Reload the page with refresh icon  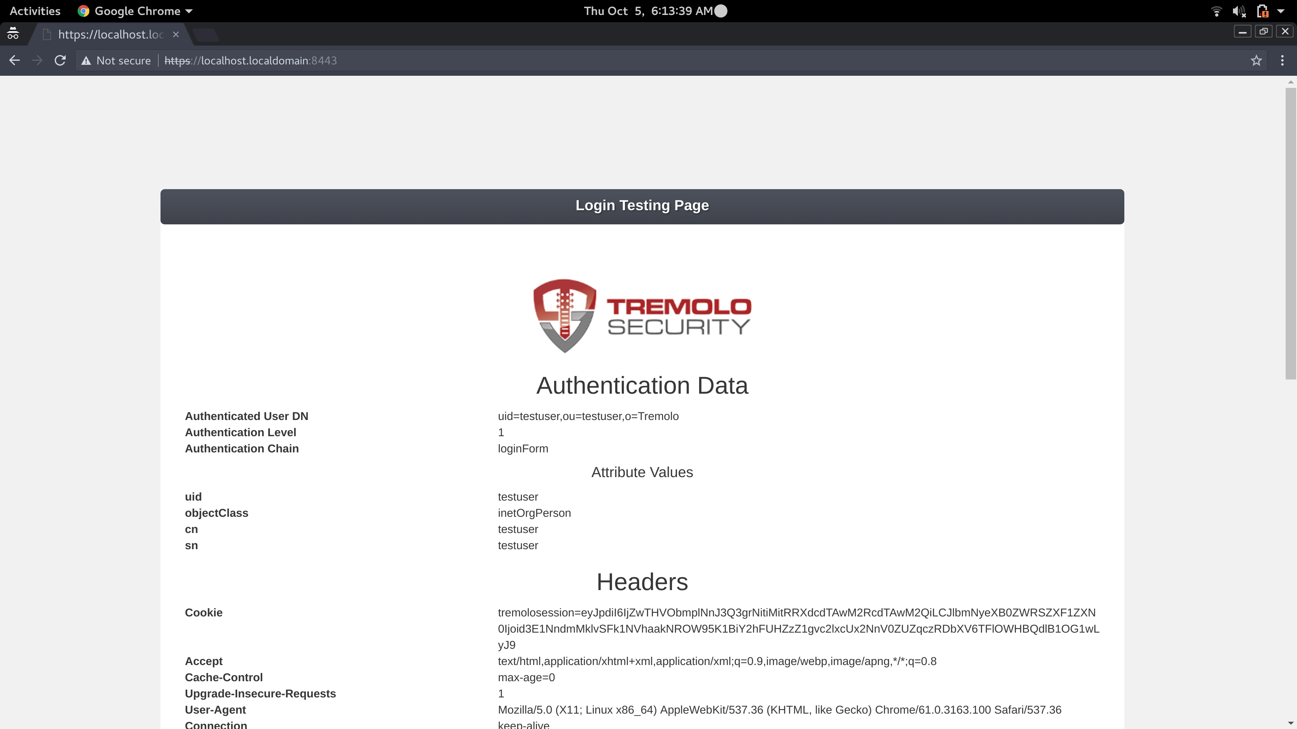[x=60, y=60]
